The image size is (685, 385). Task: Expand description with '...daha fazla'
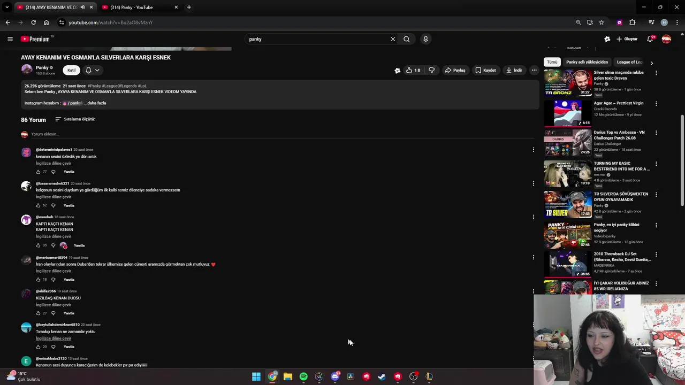(95, 103)
